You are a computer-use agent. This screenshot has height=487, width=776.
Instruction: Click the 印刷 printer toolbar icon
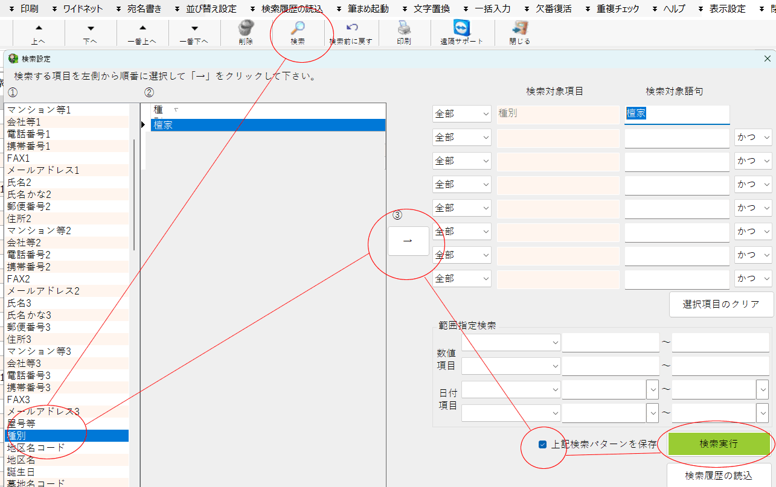pyautogui.click(x=404, y=29)
